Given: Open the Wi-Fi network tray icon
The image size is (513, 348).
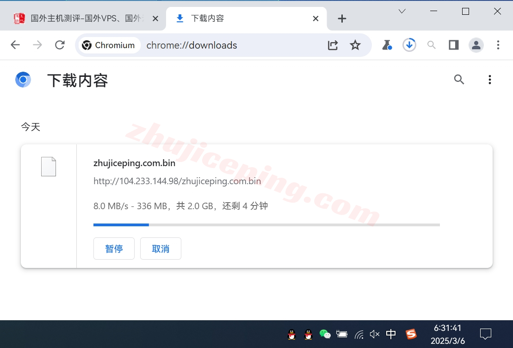Looking at the screenshot, I should click(359, 334).
